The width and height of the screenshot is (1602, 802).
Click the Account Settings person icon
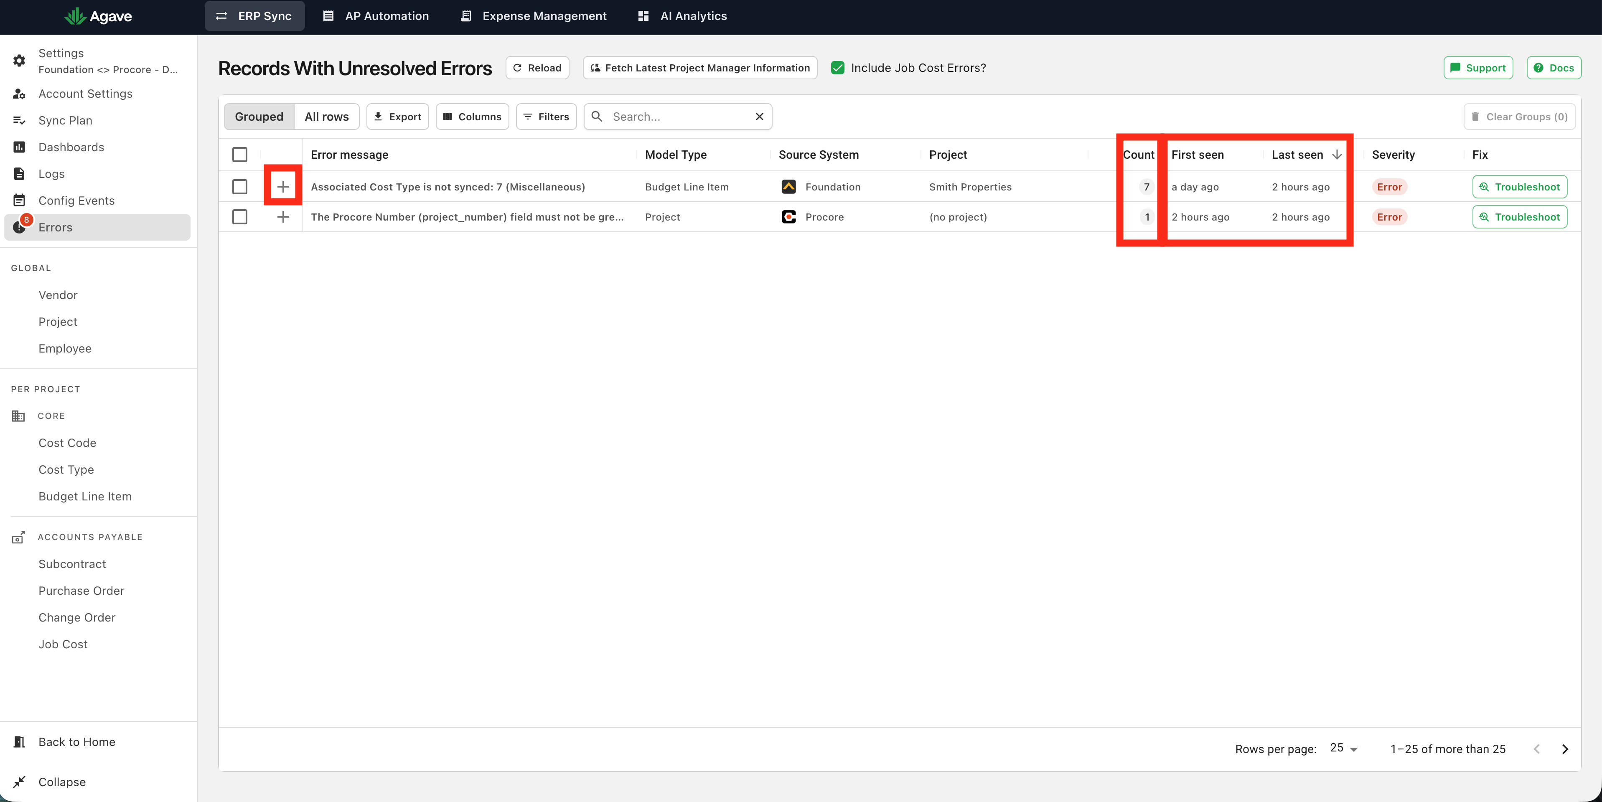(x=19, y=94)
